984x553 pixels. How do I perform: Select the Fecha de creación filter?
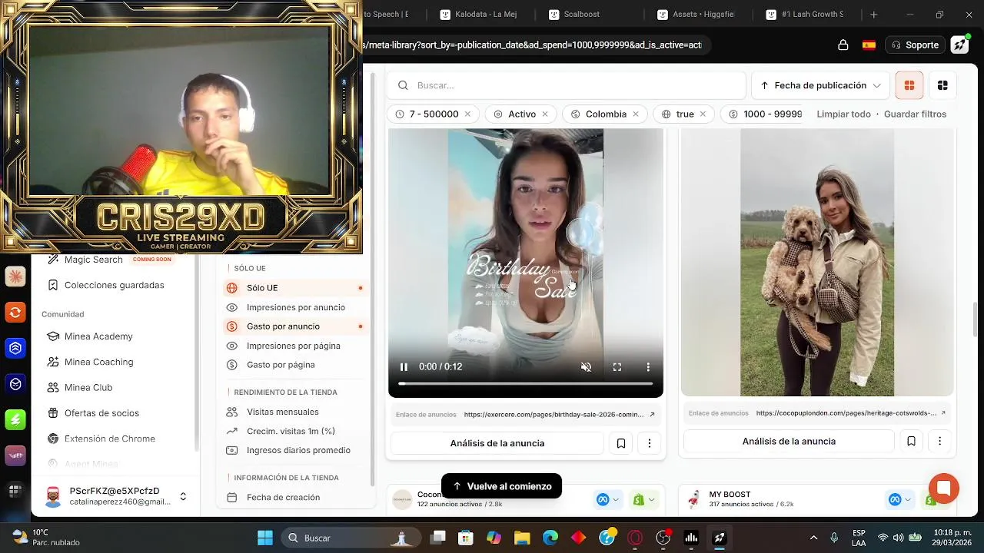(x=283, y=497)
